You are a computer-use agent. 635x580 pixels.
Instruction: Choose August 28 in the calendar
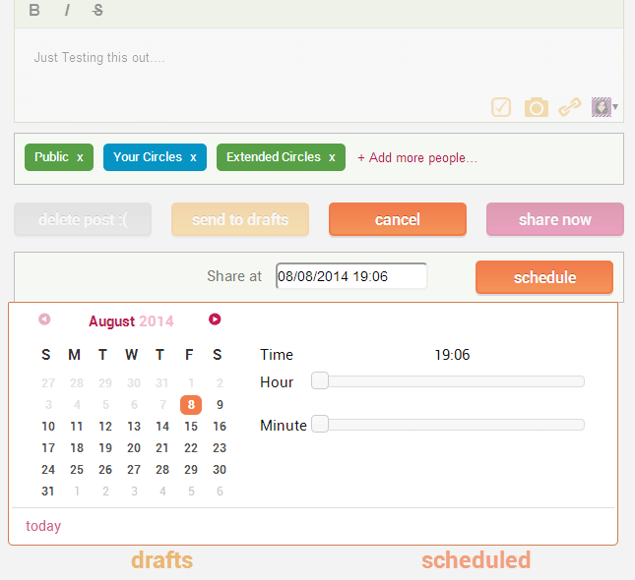point(162,470)
